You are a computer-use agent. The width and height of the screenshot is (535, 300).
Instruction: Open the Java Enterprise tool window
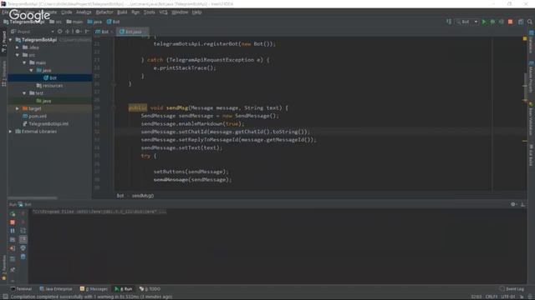point(56,289)
